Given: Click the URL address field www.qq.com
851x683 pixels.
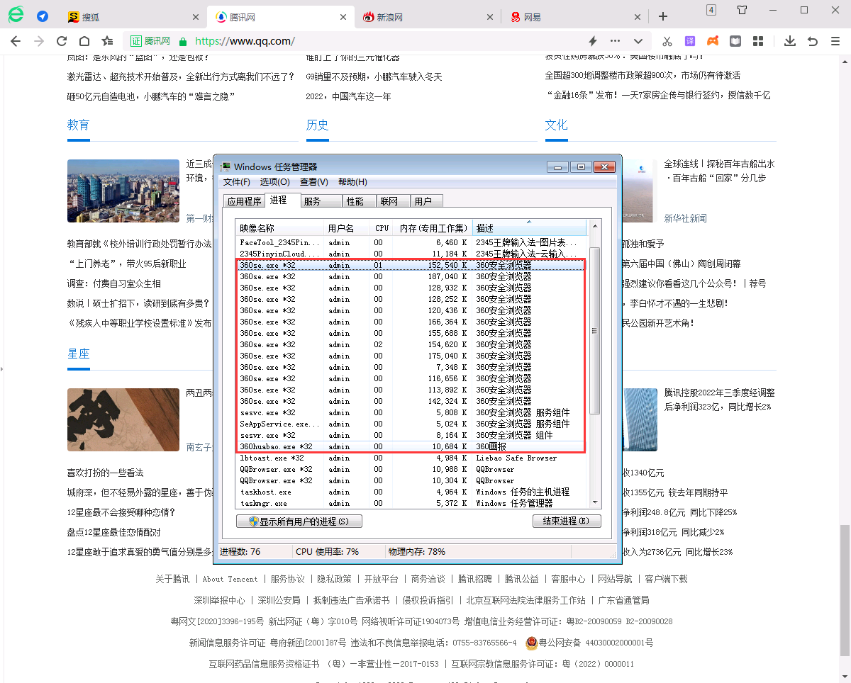Looking at the screenshot, I should tap(245, 41).
